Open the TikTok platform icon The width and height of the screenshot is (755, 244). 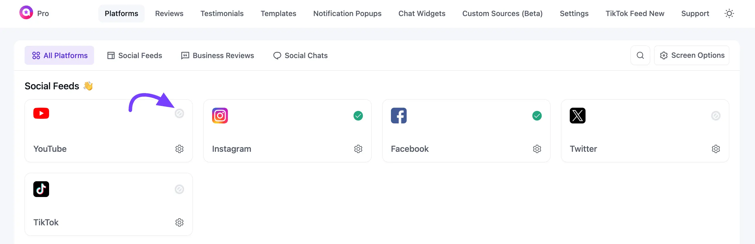tap(41, 189)
